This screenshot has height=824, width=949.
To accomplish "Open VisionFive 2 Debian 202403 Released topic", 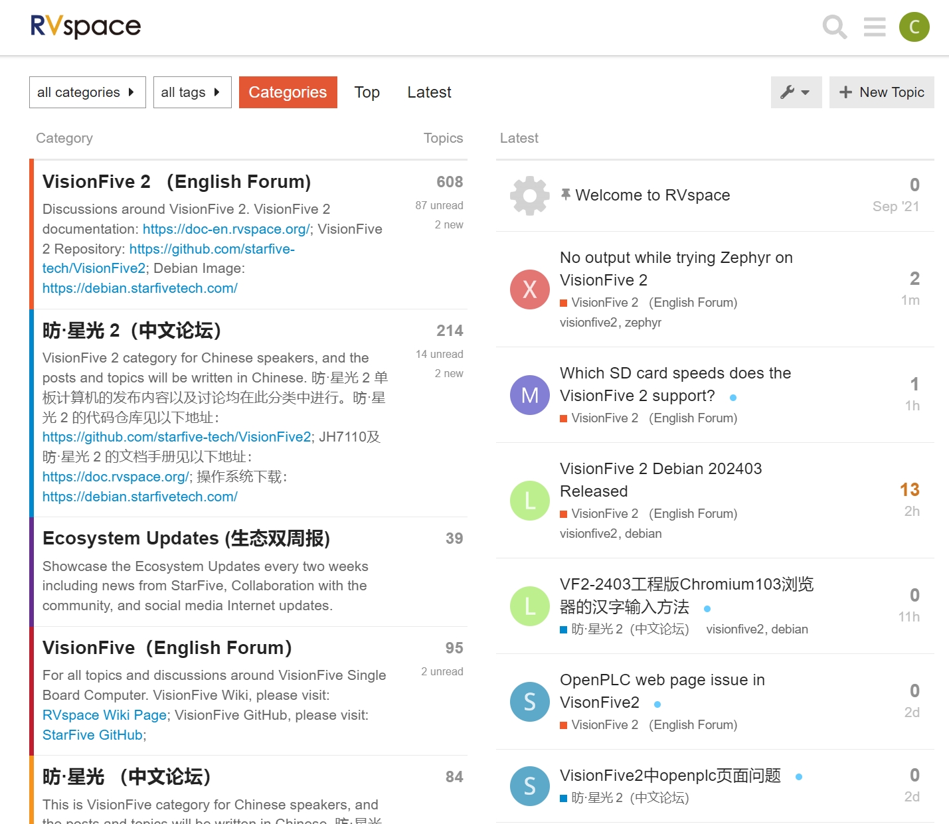I will pos(661,480).
